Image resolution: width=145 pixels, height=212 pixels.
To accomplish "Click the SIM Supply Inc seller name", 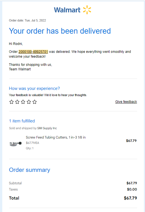I will click(47, 128).
